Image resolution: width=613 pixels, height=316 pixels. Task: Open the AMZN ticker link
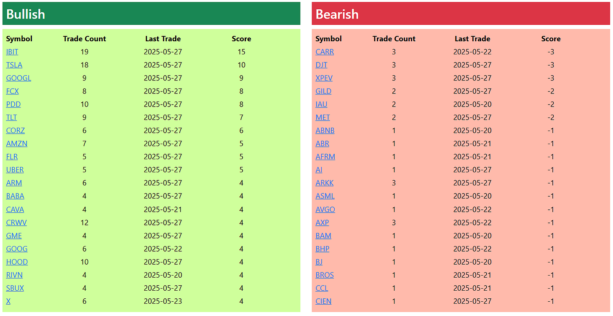click(x=17, y=144)
